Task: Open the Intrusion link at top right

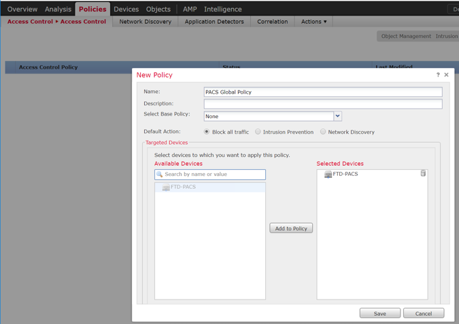Action: pyautogui.click(x=447, y=36)
